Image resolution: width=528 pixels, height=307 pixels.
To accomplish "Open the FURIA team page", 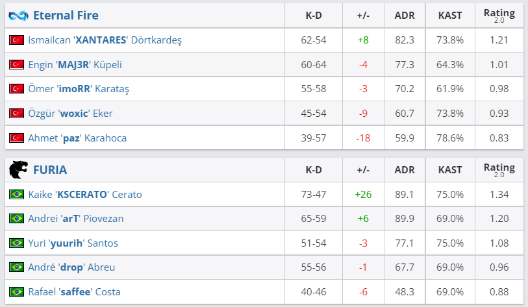I will coord(50,170).
